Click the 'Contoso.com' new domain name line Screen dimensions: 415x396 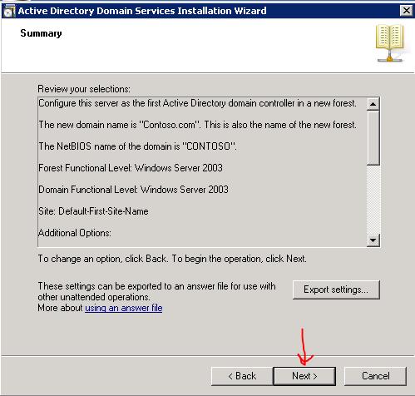pyautogui.click(x=197, y=125)
